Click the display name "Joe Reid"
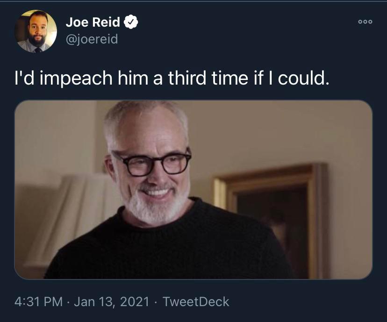 pos(93,21)
